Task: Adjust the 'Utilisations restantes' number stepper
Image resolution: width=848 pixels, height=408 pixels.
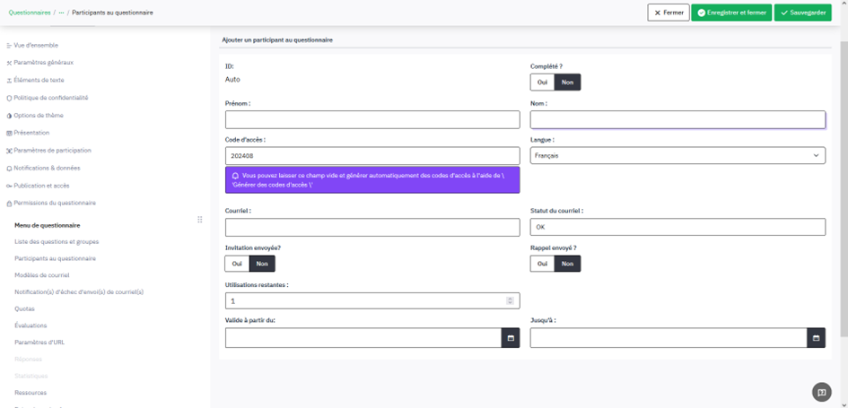Action: click(x=510, y=301)
